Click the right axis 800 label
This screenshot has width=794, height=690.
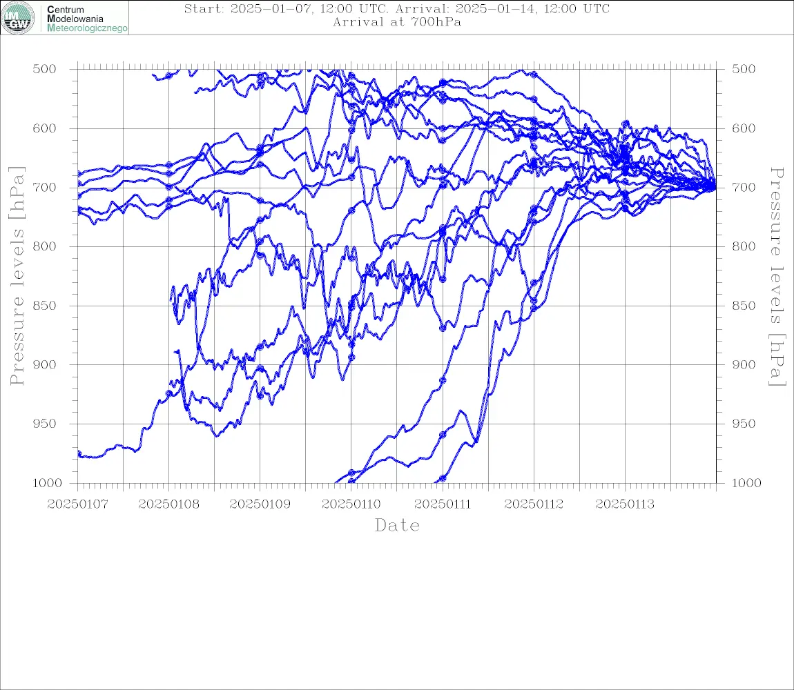(744, 246)
